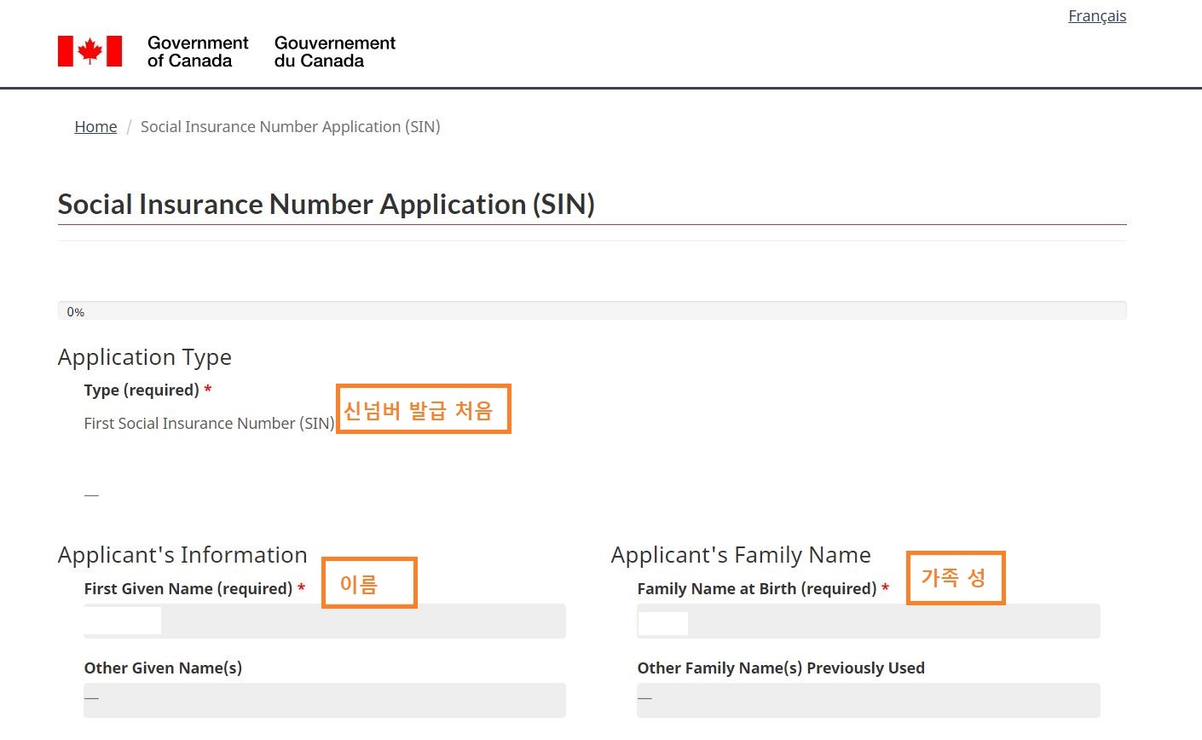This screenshot has width=1202, height=740.
Task: Switch language via Français link
Action: pos(1097,16)
